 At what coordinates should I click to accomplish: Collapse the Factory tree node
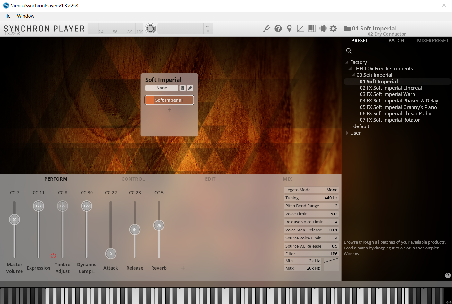coord(347,62)
